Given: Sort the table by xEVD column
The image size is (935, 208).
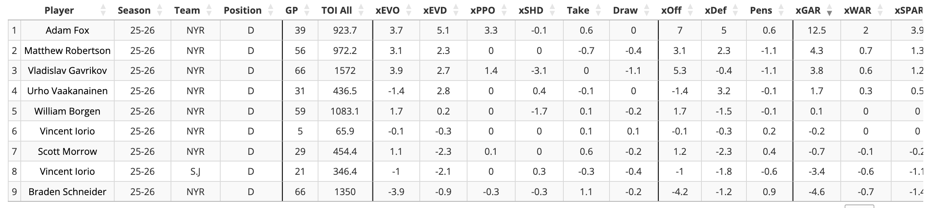Looking at the screenshot, I should [435, 11].
